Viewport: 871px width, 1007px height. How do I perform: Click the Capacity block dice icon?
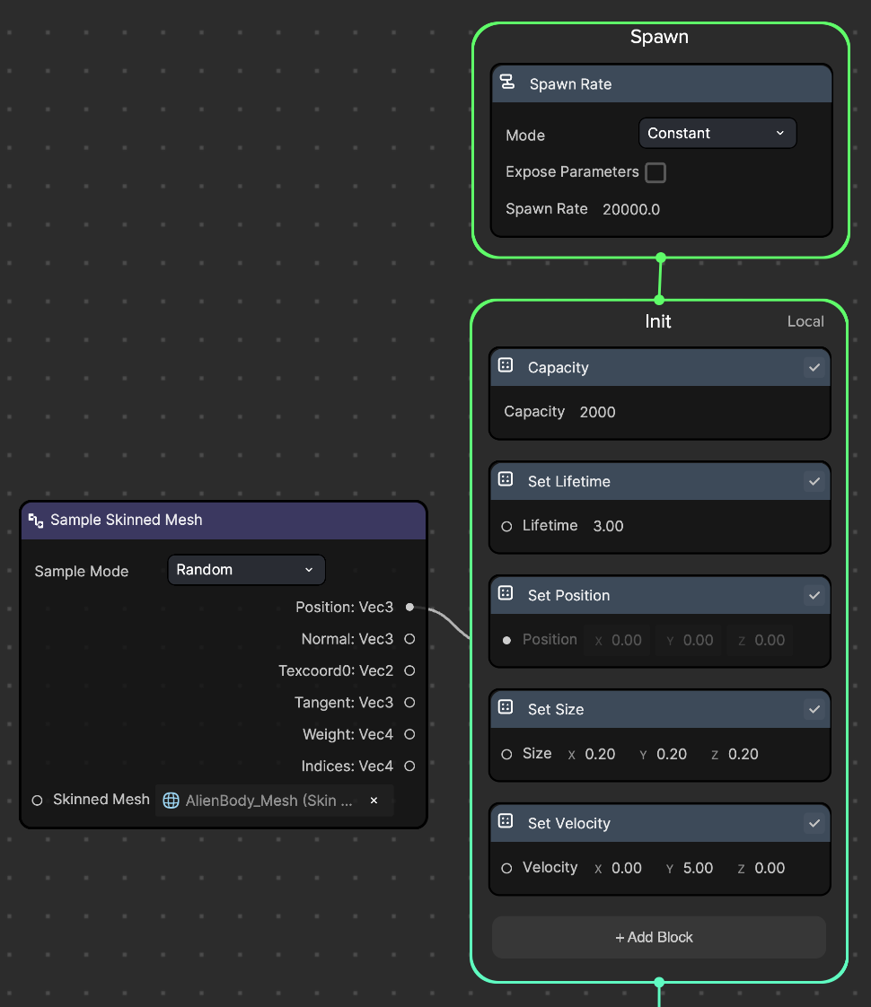tap(506, 366)
